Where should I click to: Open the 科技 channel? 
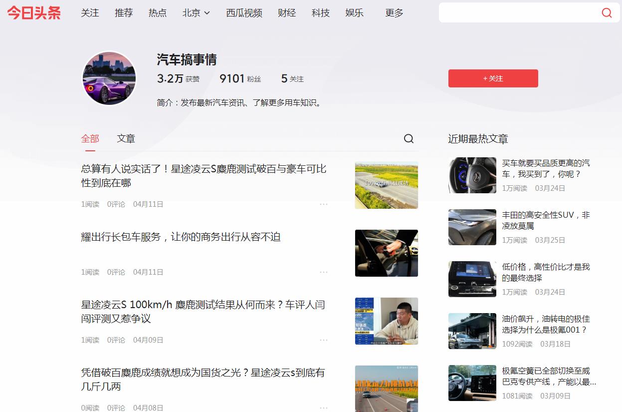tap(321, 13)
